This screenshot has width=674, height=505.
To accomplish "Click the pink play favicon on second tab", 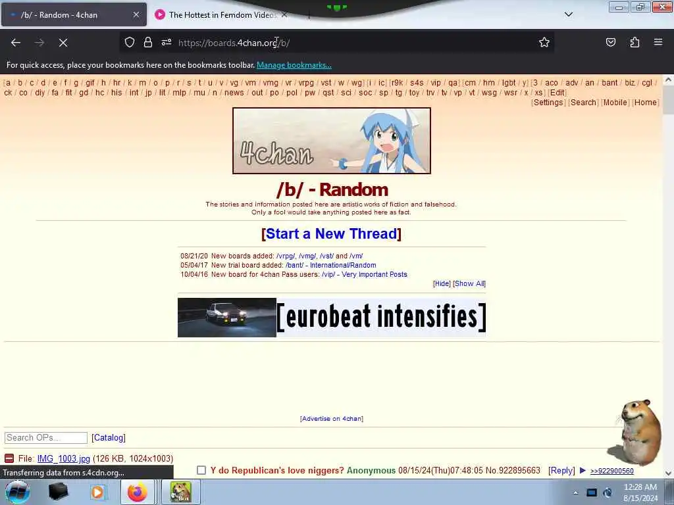I will pyautogui.click(x=160, y=14).
